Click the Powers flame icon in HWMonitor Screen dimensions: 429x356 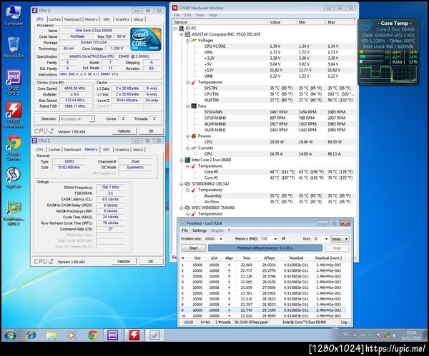pyautogui.click(x=194, y=136)
